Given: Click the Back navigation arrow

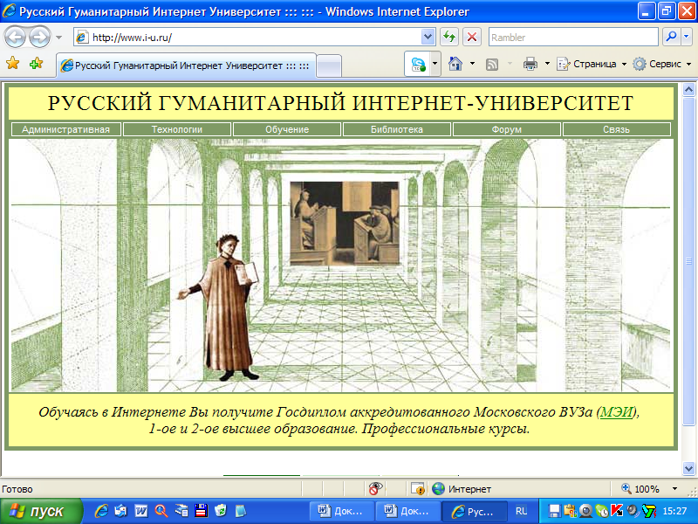Looking at the screenshot, I should tap(15, 37).
